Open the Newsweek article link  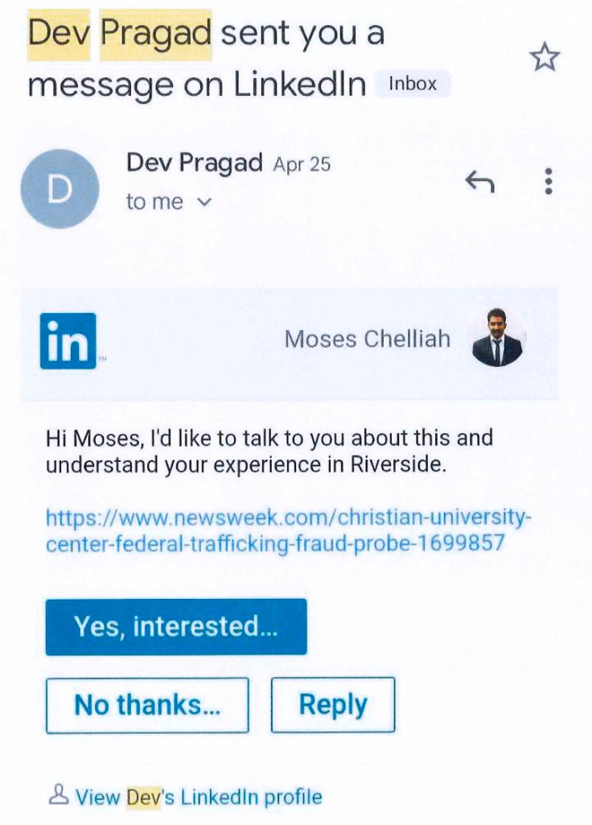point(289,529)
